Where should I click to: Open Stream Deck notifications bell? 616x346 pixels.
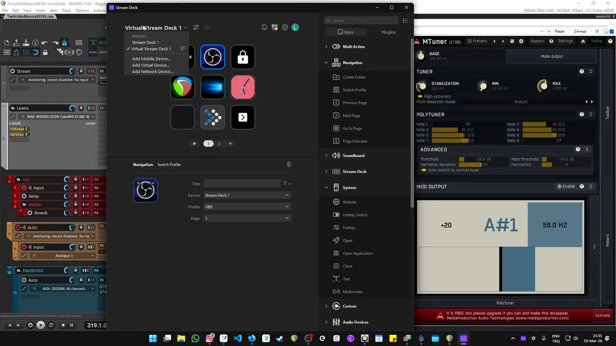pos(264,27)
